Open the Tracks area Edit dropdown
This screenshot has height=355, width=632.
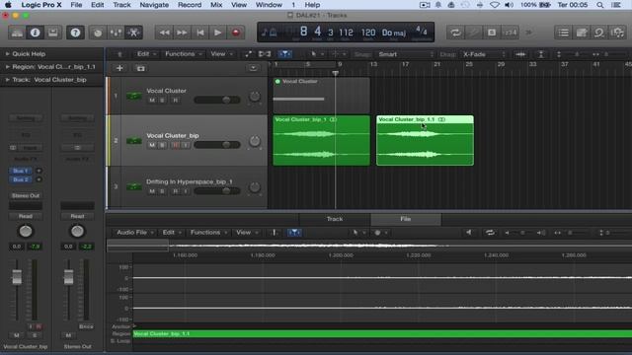(147, 54)
